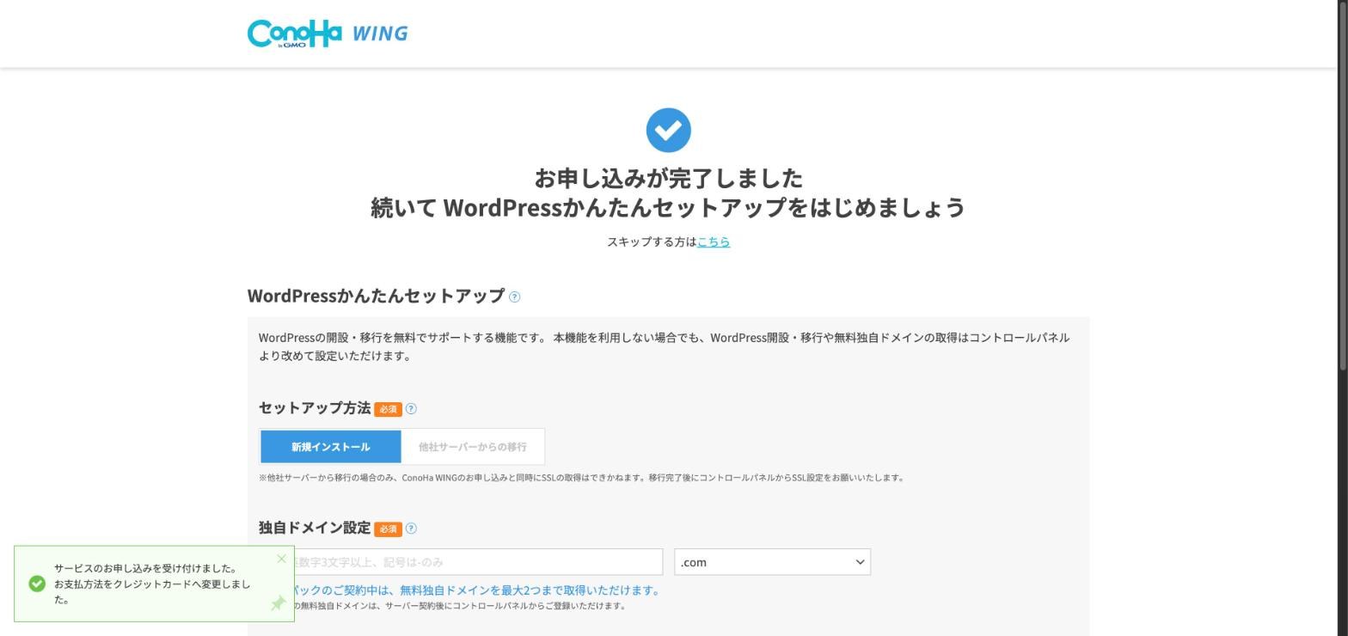Click the 必須 badge beside セットアップ方法
1348x636 pixels.
(388, 409)
